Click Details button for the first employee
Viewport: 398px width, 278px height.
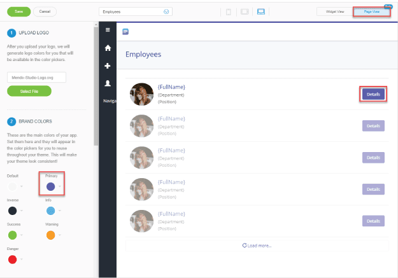[373, 94]
